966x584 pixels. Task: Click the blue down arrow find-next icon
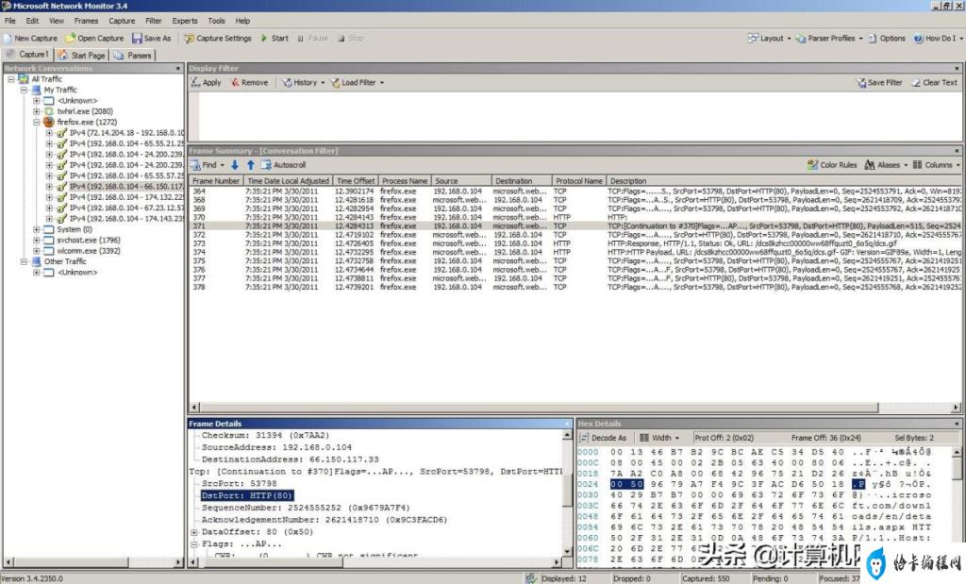point(235,165)
